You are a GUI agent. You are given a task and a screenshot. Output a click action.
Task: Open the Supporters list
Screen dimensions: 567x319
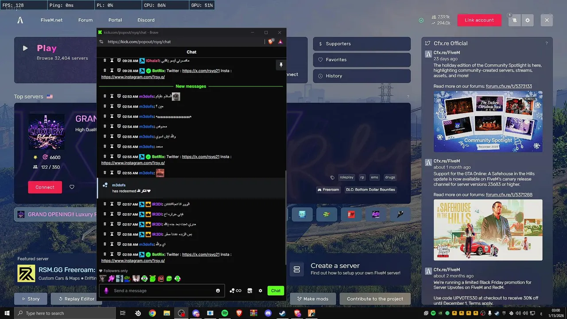point(362,44)
